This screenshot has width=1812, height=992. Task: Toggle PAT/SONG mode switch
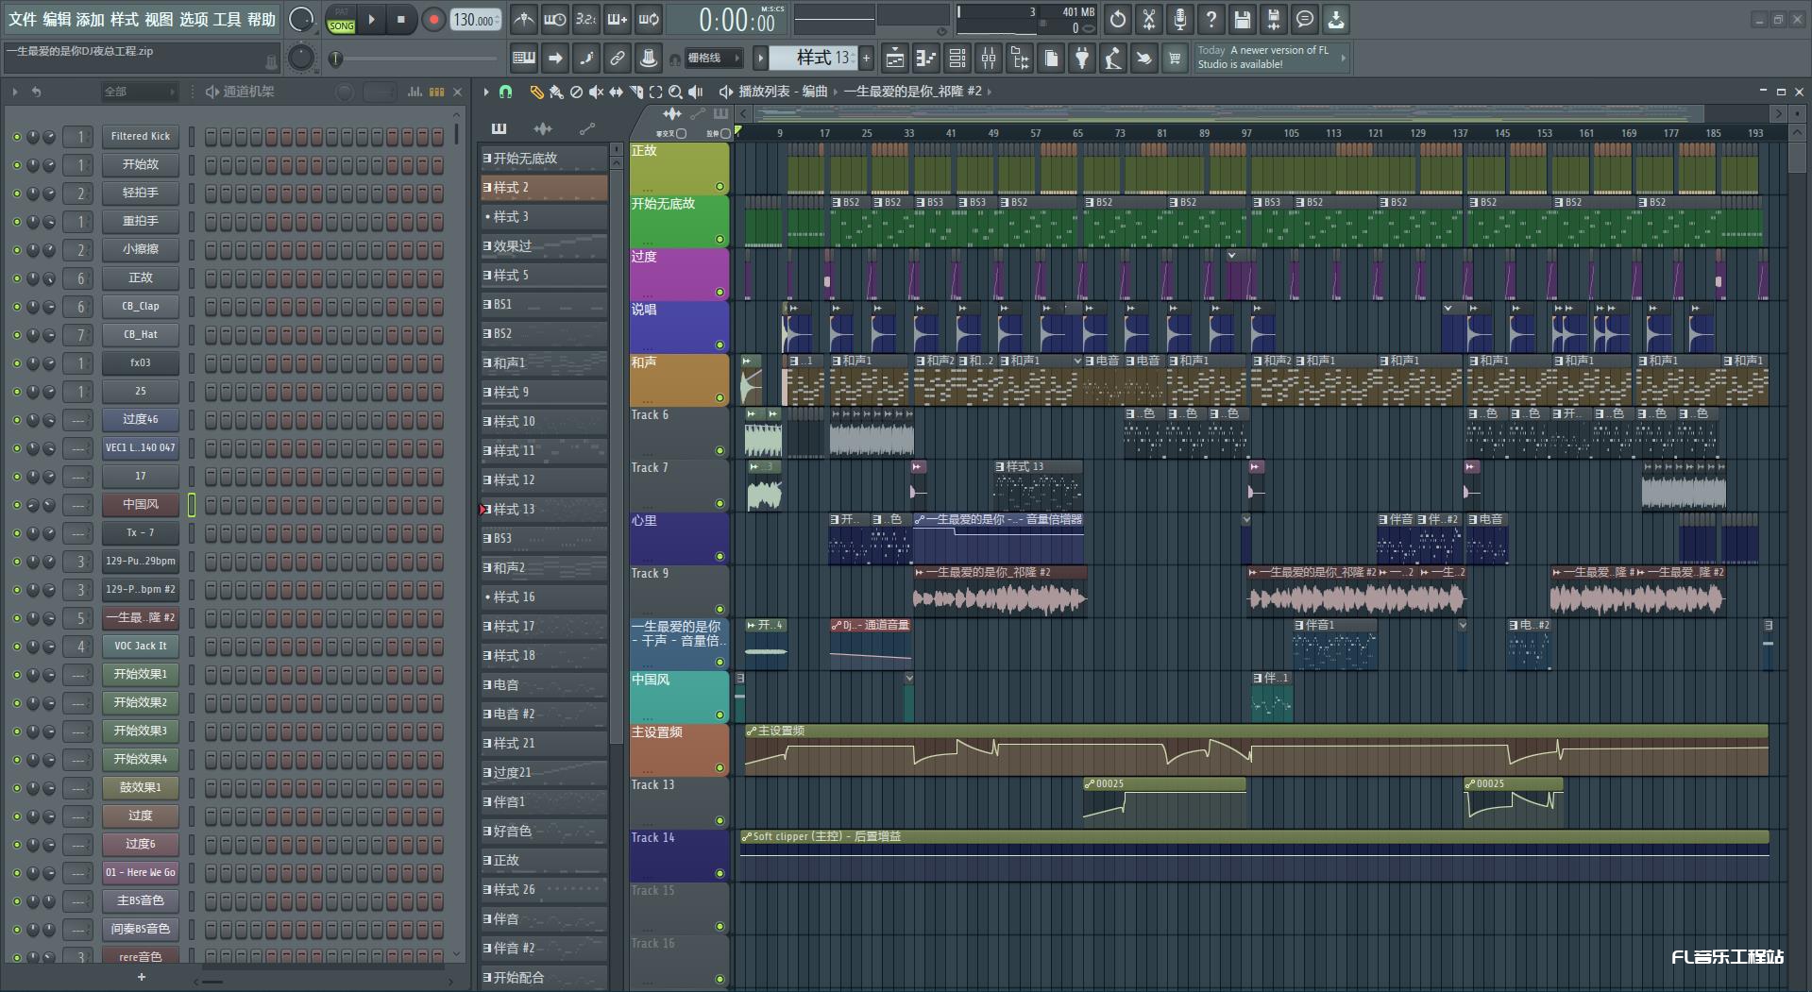click(x=341, y=19)
